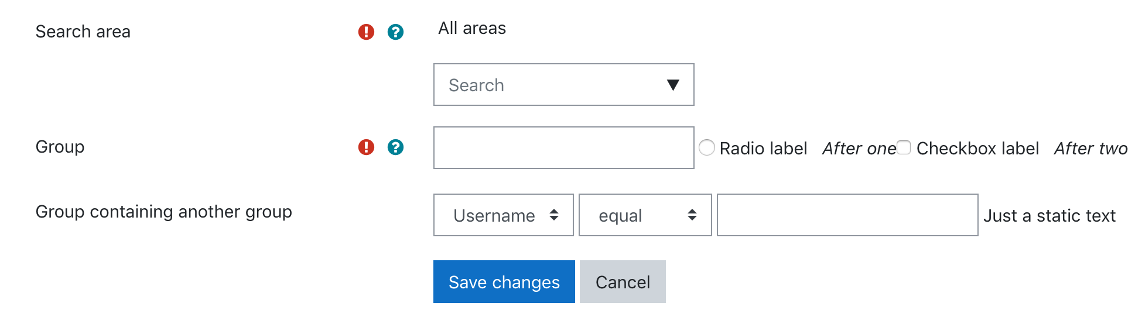Click the Search combo box down arrow
The image size is (1142, 324).
673,85
